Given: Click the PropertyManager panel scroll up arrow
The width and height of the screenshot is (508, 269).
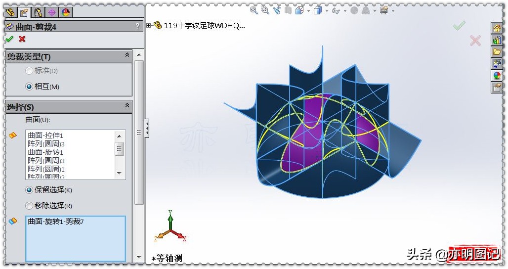Looking at the screenshot, I should pyautogui.click(x=139, y=55).
